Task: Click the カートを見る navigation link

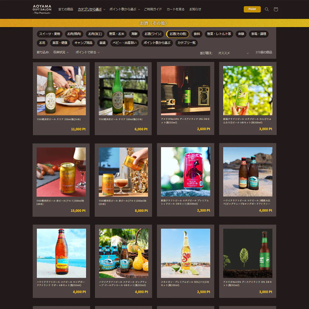Action: click(176, 9)
